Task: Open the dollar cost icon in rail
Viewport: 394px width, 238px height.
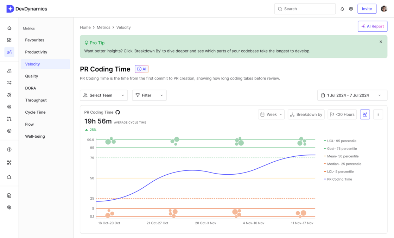Action: point(9,149)
